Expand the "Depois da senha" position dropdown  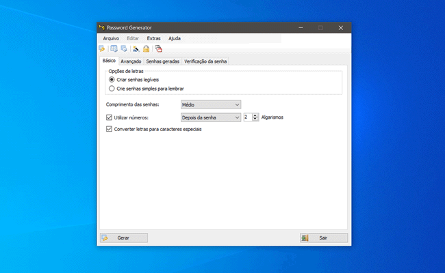pyautogui.click(x=210, y=117)
